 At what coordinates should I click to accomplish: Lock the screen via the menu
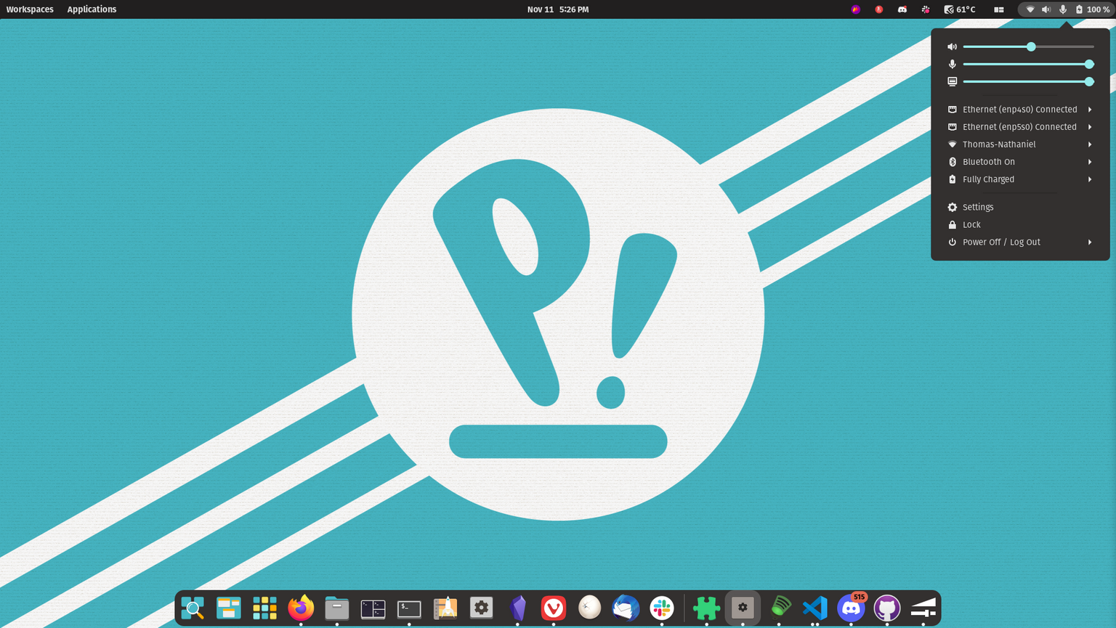pos(971,224)
